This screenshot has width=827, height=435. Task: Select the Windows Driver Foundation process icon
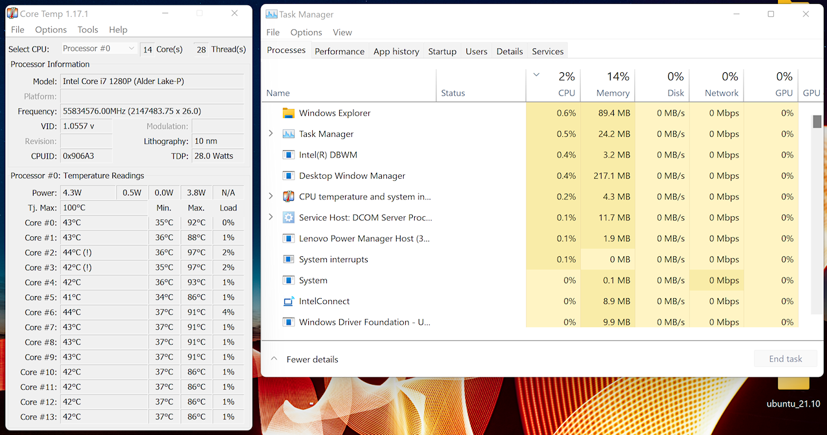[289, 322]
